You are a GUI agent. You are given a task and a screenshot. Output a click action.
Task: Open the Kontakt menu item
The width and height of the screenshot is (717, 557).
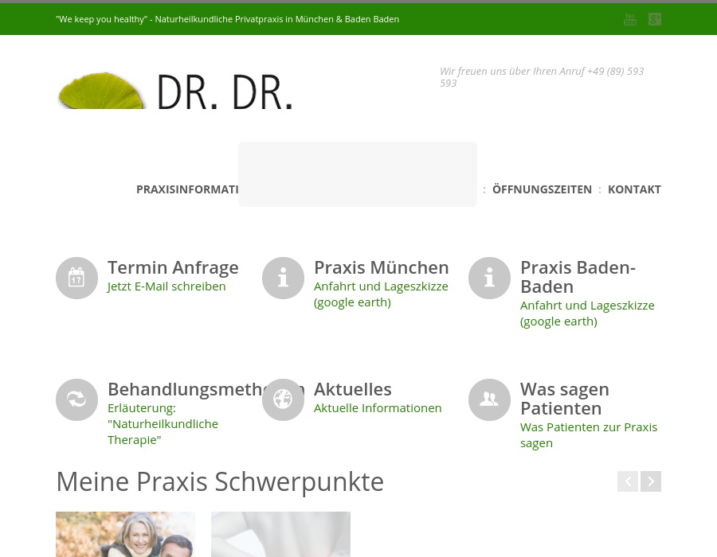pos(634,189)
